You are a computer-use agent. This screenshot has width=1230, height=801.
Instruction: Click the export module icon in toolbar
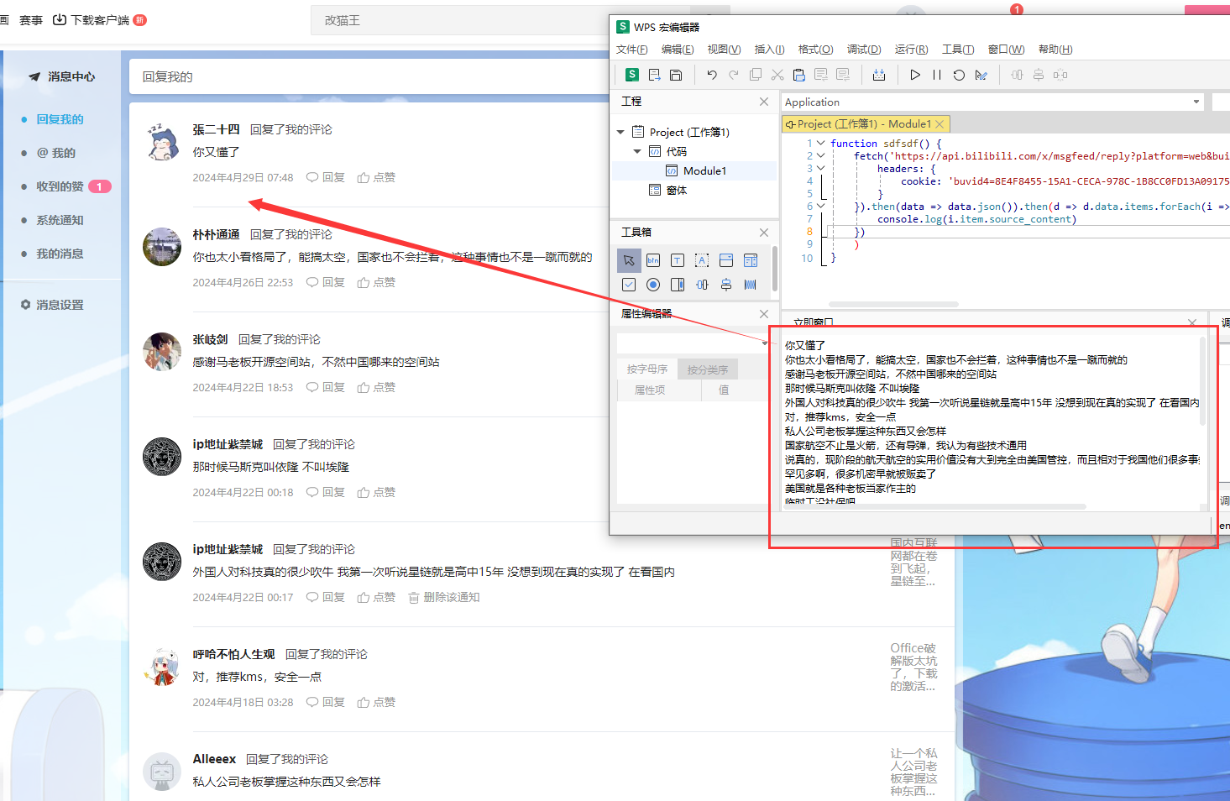coord(654,75)
